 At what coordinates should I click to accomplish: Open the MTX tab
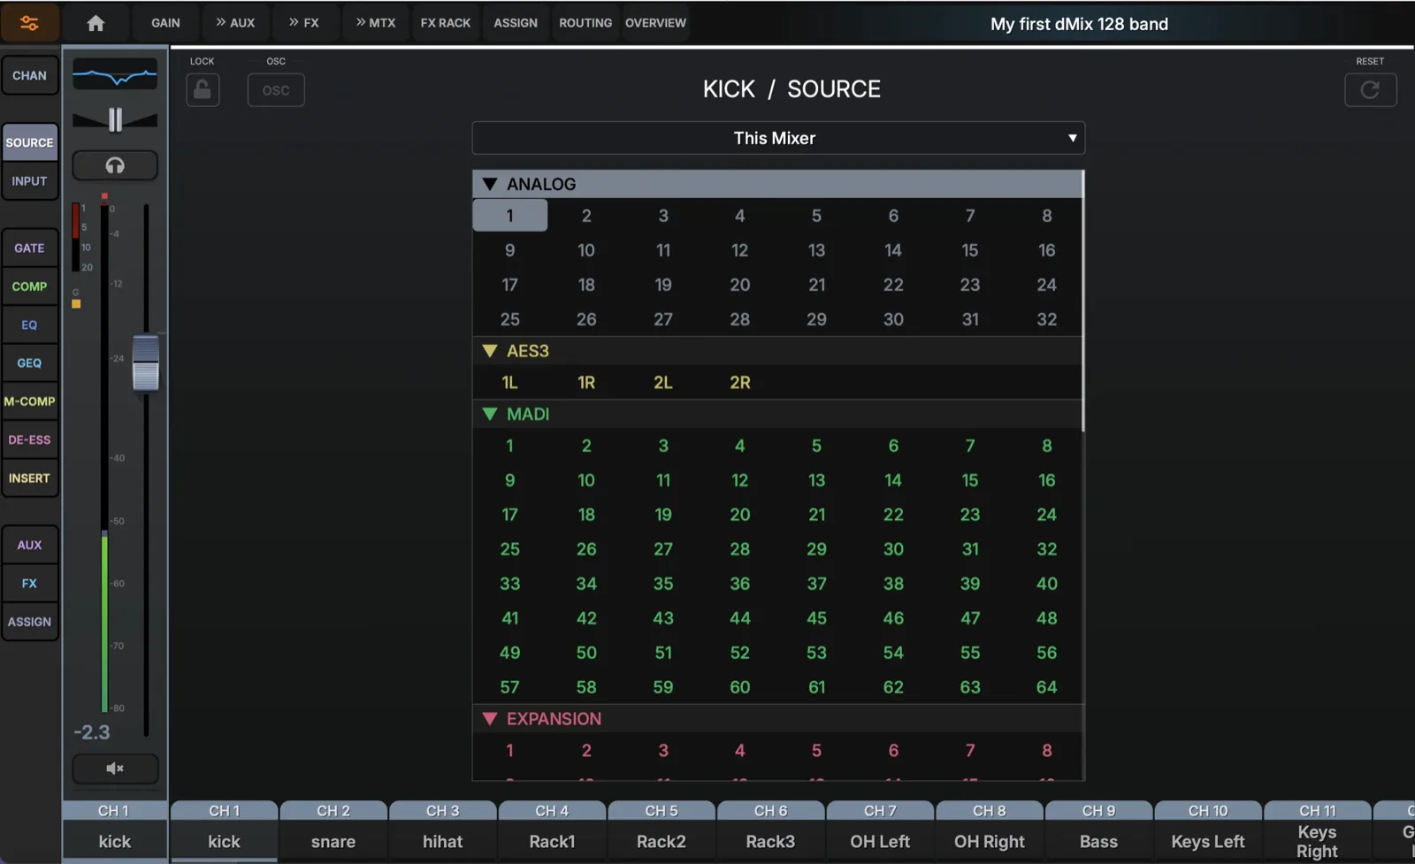point(376,23)
